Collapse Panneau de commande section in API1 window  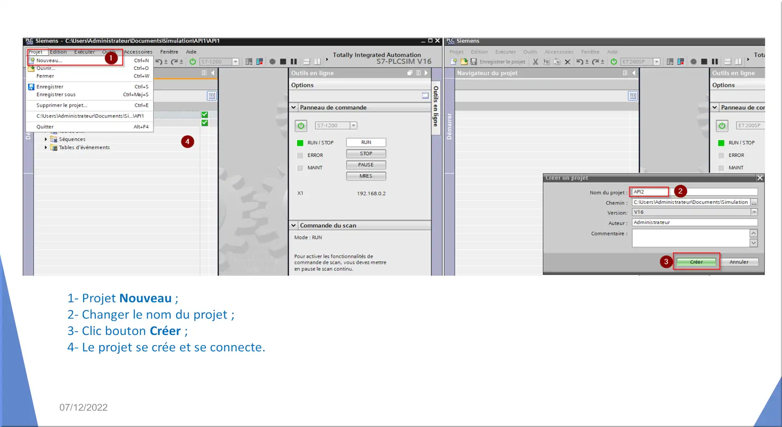(293, 108)
